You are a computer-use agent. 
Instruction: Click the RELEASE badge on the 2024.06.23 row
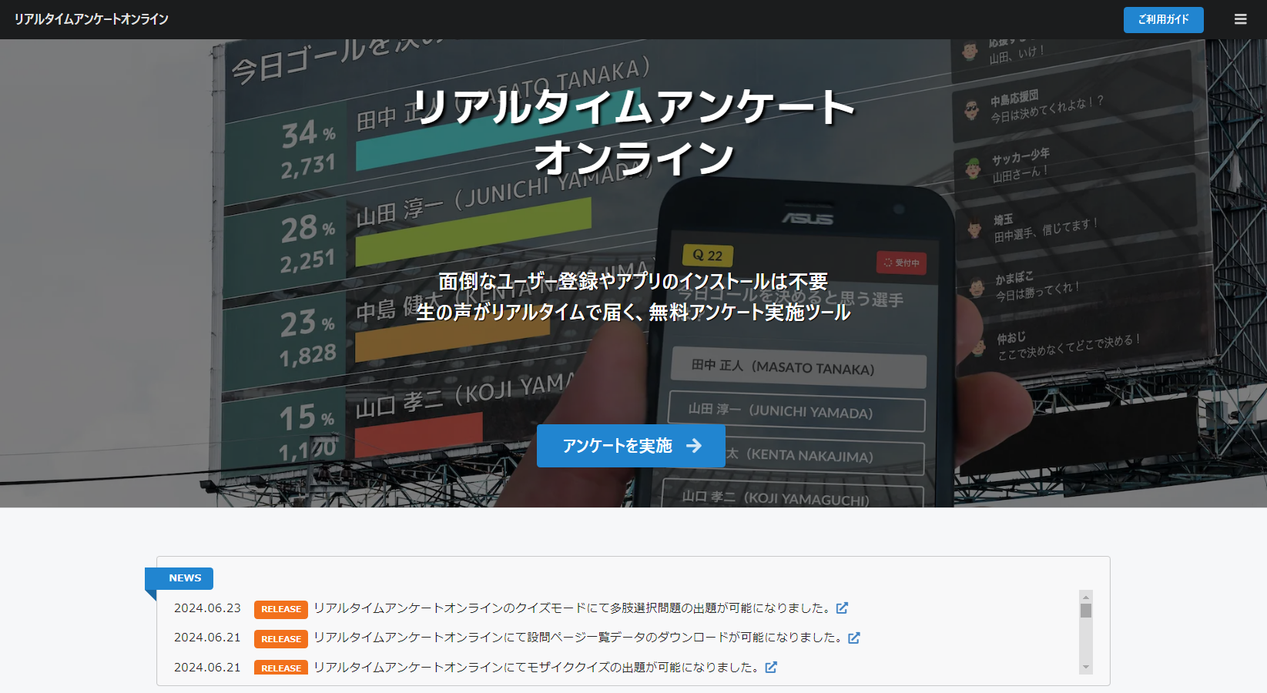281,609
